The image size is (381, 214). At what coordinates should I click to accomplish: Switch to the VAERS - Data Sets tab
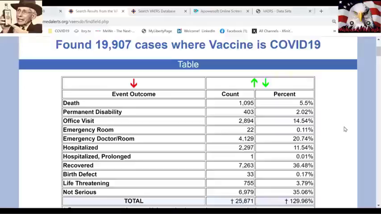tap(277, 11)
